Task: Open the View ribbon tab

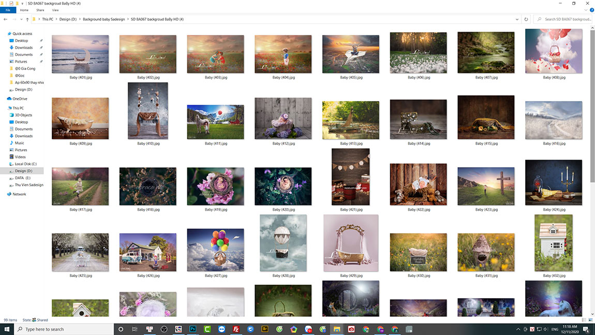Action: 55,10
